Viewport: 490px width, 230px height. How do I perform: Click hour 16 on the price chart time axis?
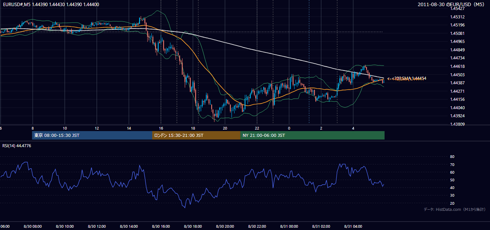click(x=161, y=128)
